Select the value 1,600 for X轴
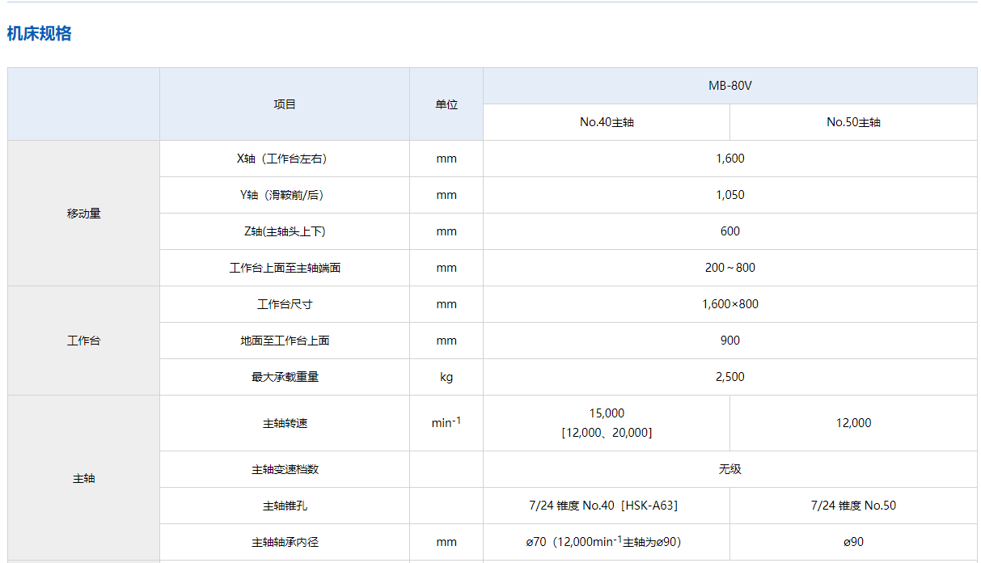Screen dimensions: 981x563 (x=730, y=159)
